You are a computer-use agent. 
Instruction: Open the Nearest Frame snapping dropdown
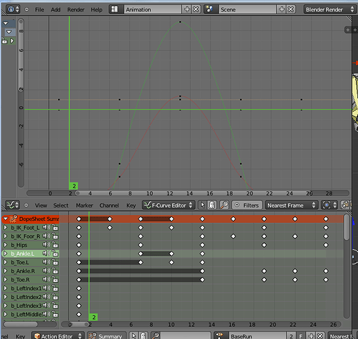[x=291, y=205]
